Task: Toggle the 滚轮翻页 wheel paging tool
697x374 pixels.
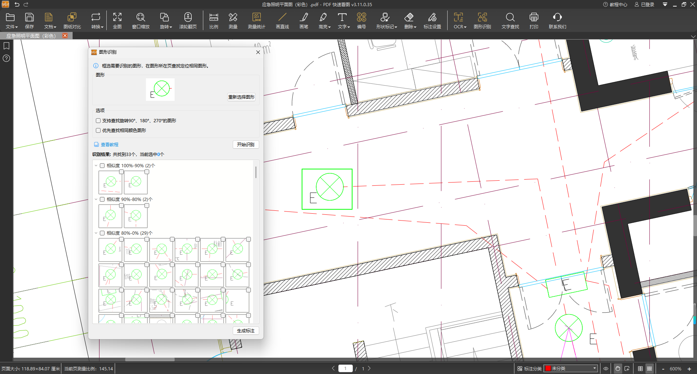Action: pyautogui.click(x=188, y=20)
